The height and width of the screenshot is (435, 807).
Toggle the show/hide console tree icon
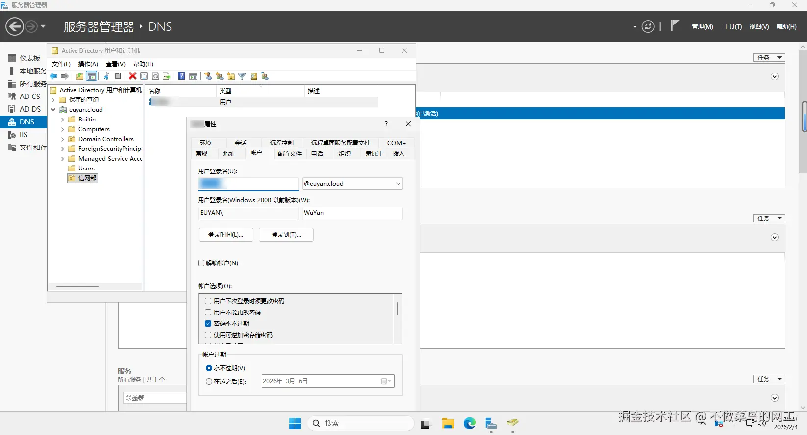click(x=91, y=76)
